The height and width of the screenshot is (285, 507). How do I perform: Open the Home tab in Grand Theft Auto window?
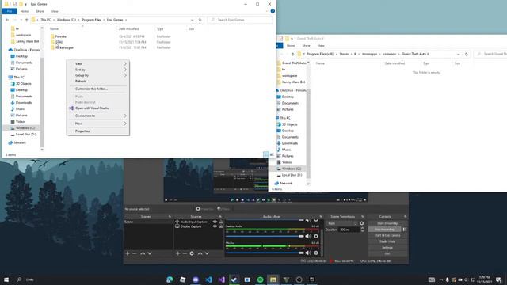coord(291,46)
